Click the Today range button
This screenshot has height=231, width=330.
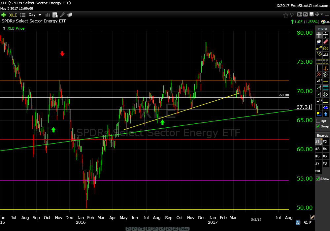(x=184, y=229)
